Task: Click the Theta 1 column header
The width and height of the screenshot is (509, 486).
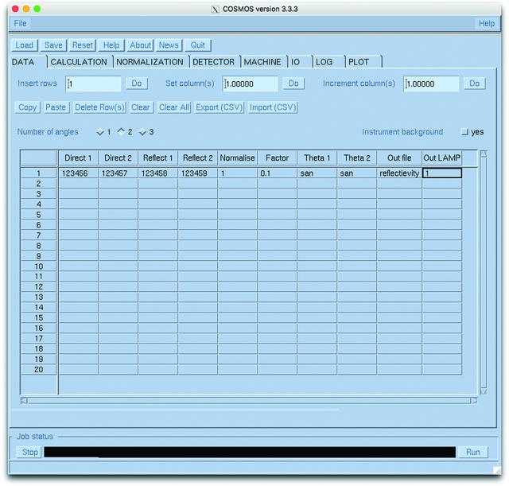Action: click(317, 158)
